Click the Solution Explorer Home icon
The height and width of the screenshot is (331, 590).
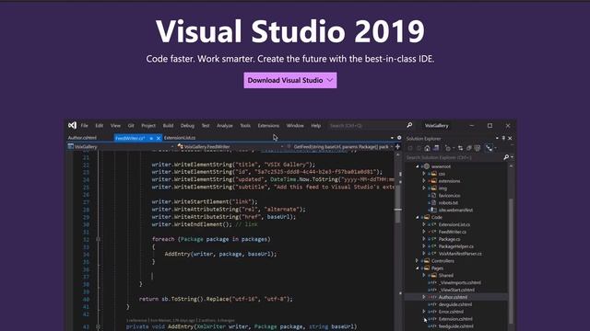(427, 148)
